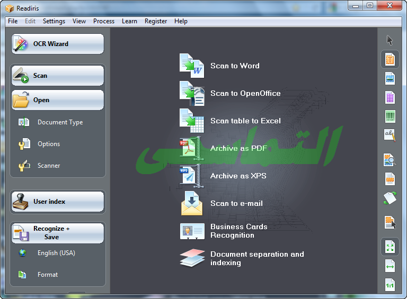Click the page analysis magnifier icon
This screenshot has width=407, height=299.
coord(390,159)
